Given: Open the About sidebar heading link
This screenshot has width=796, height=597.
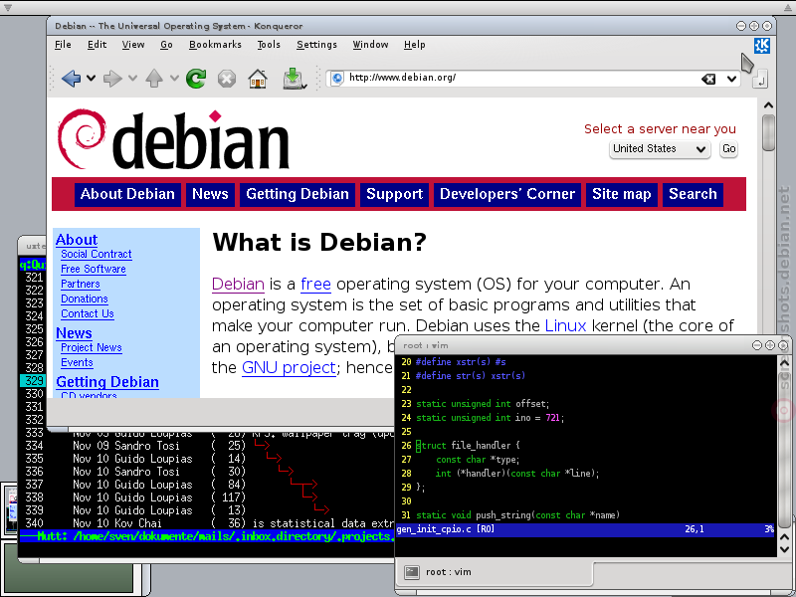Looking at the screenshot, I should tap(77, 240).
